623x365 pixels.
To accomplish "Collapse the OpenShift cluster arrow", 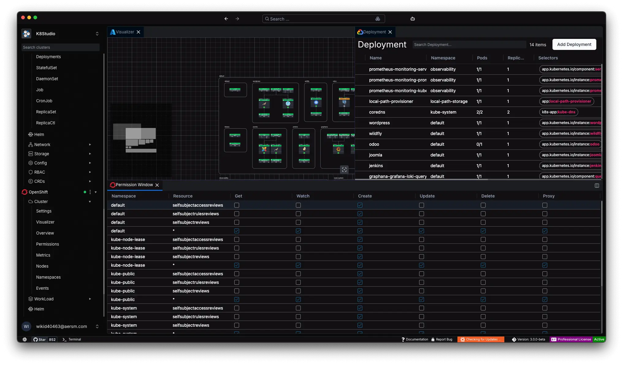I will click(x=96, y=192).
